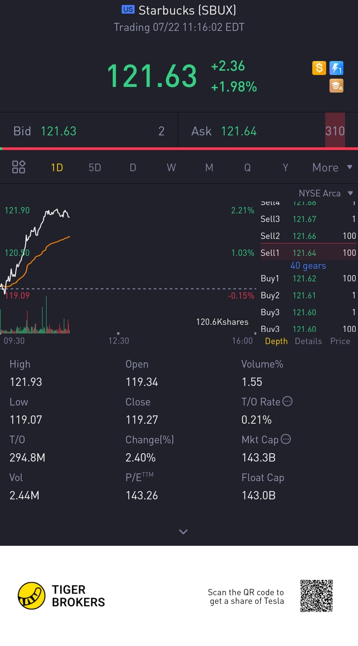Switch to quarterly Q chart
Screen dimensions: 358x646
coord(247,168)
